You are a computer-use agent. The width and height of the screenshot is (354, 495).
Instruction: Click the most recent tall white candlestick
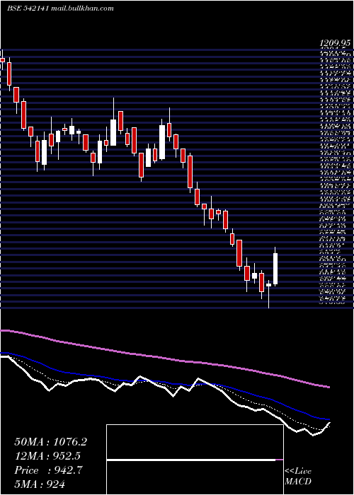275,268
